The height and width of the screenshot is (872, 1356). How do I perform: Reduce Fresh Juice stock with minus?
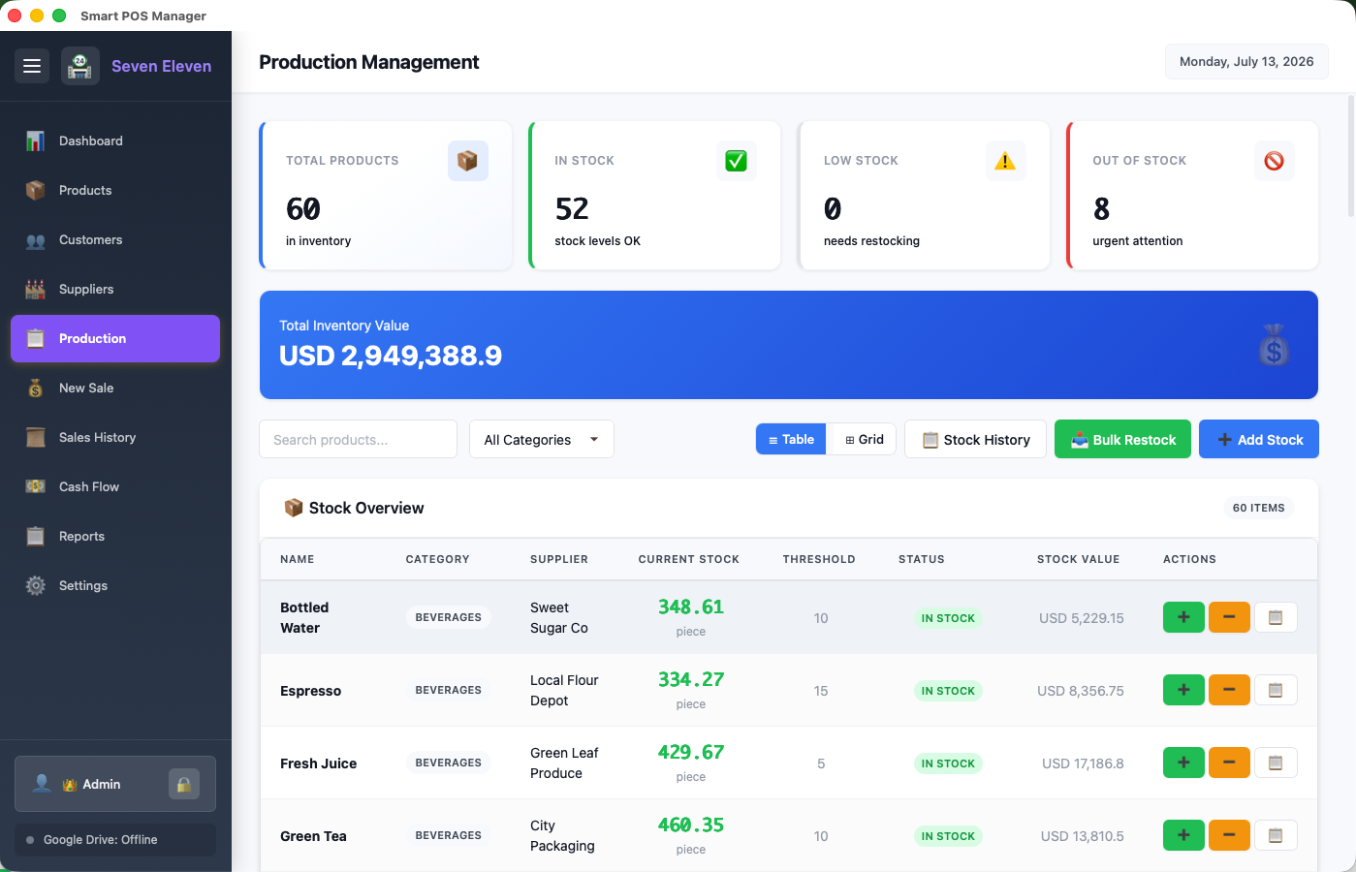1229,763
